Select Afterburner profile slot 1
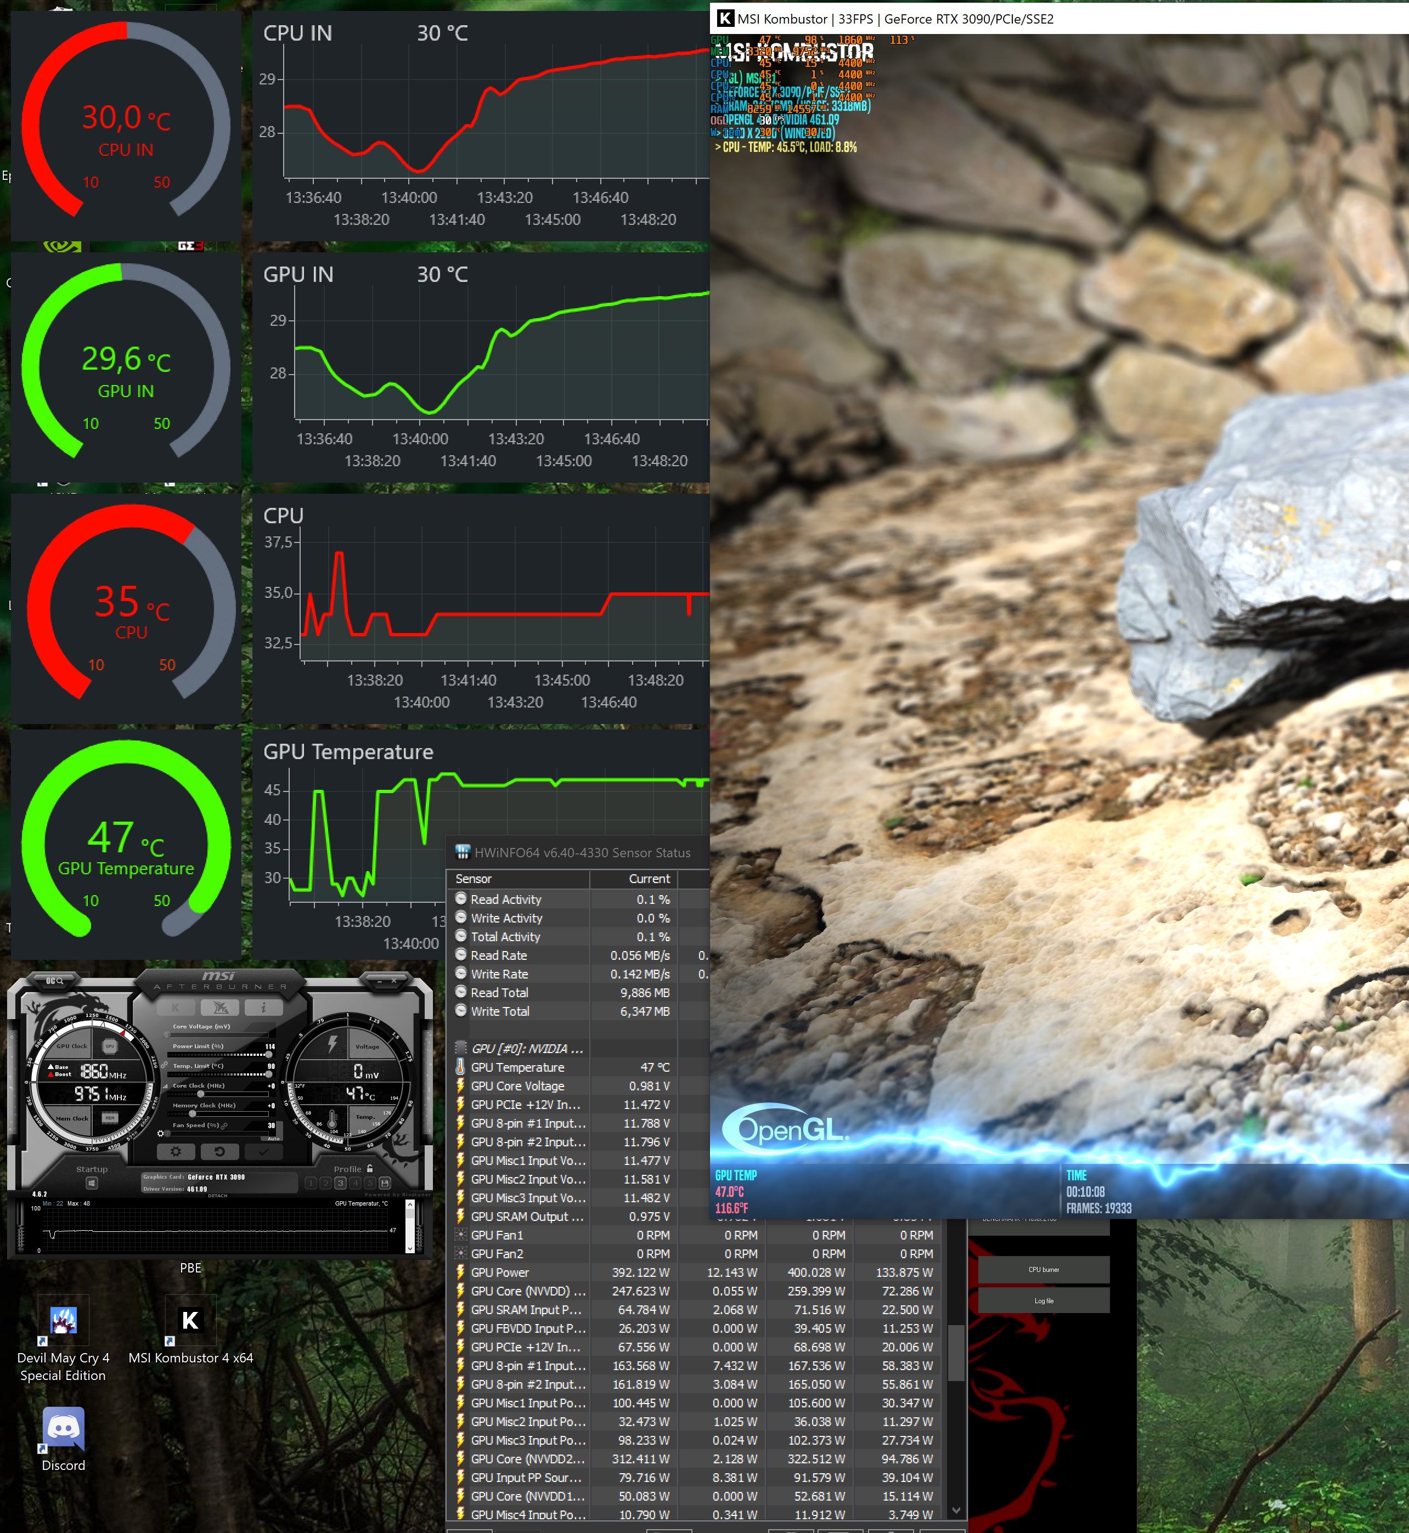The height and width of the screenshot is (1533, 1409). [311, 1183]
